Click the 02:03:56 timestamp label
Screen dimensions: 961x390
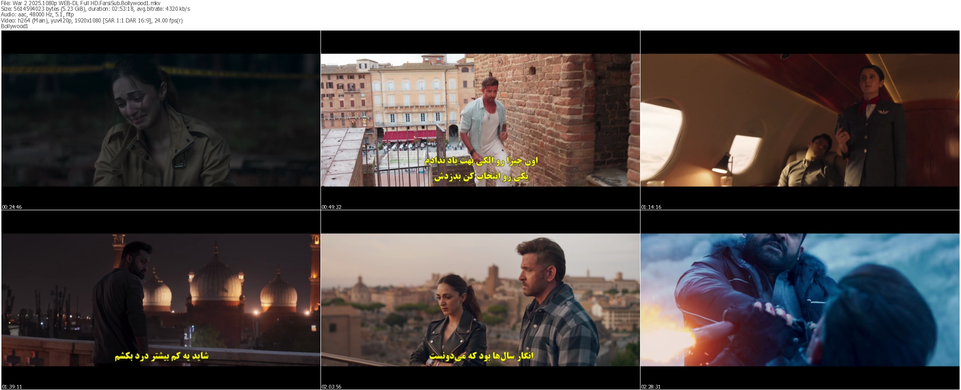pos(331,387)
